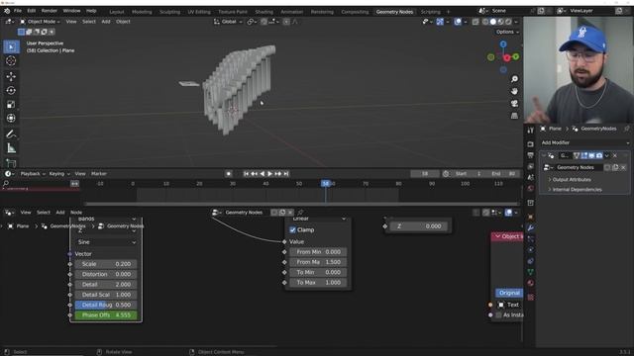Adjust the Phase Offset value field
Viewport: 634px width, 356px height.
pos(106,315)
